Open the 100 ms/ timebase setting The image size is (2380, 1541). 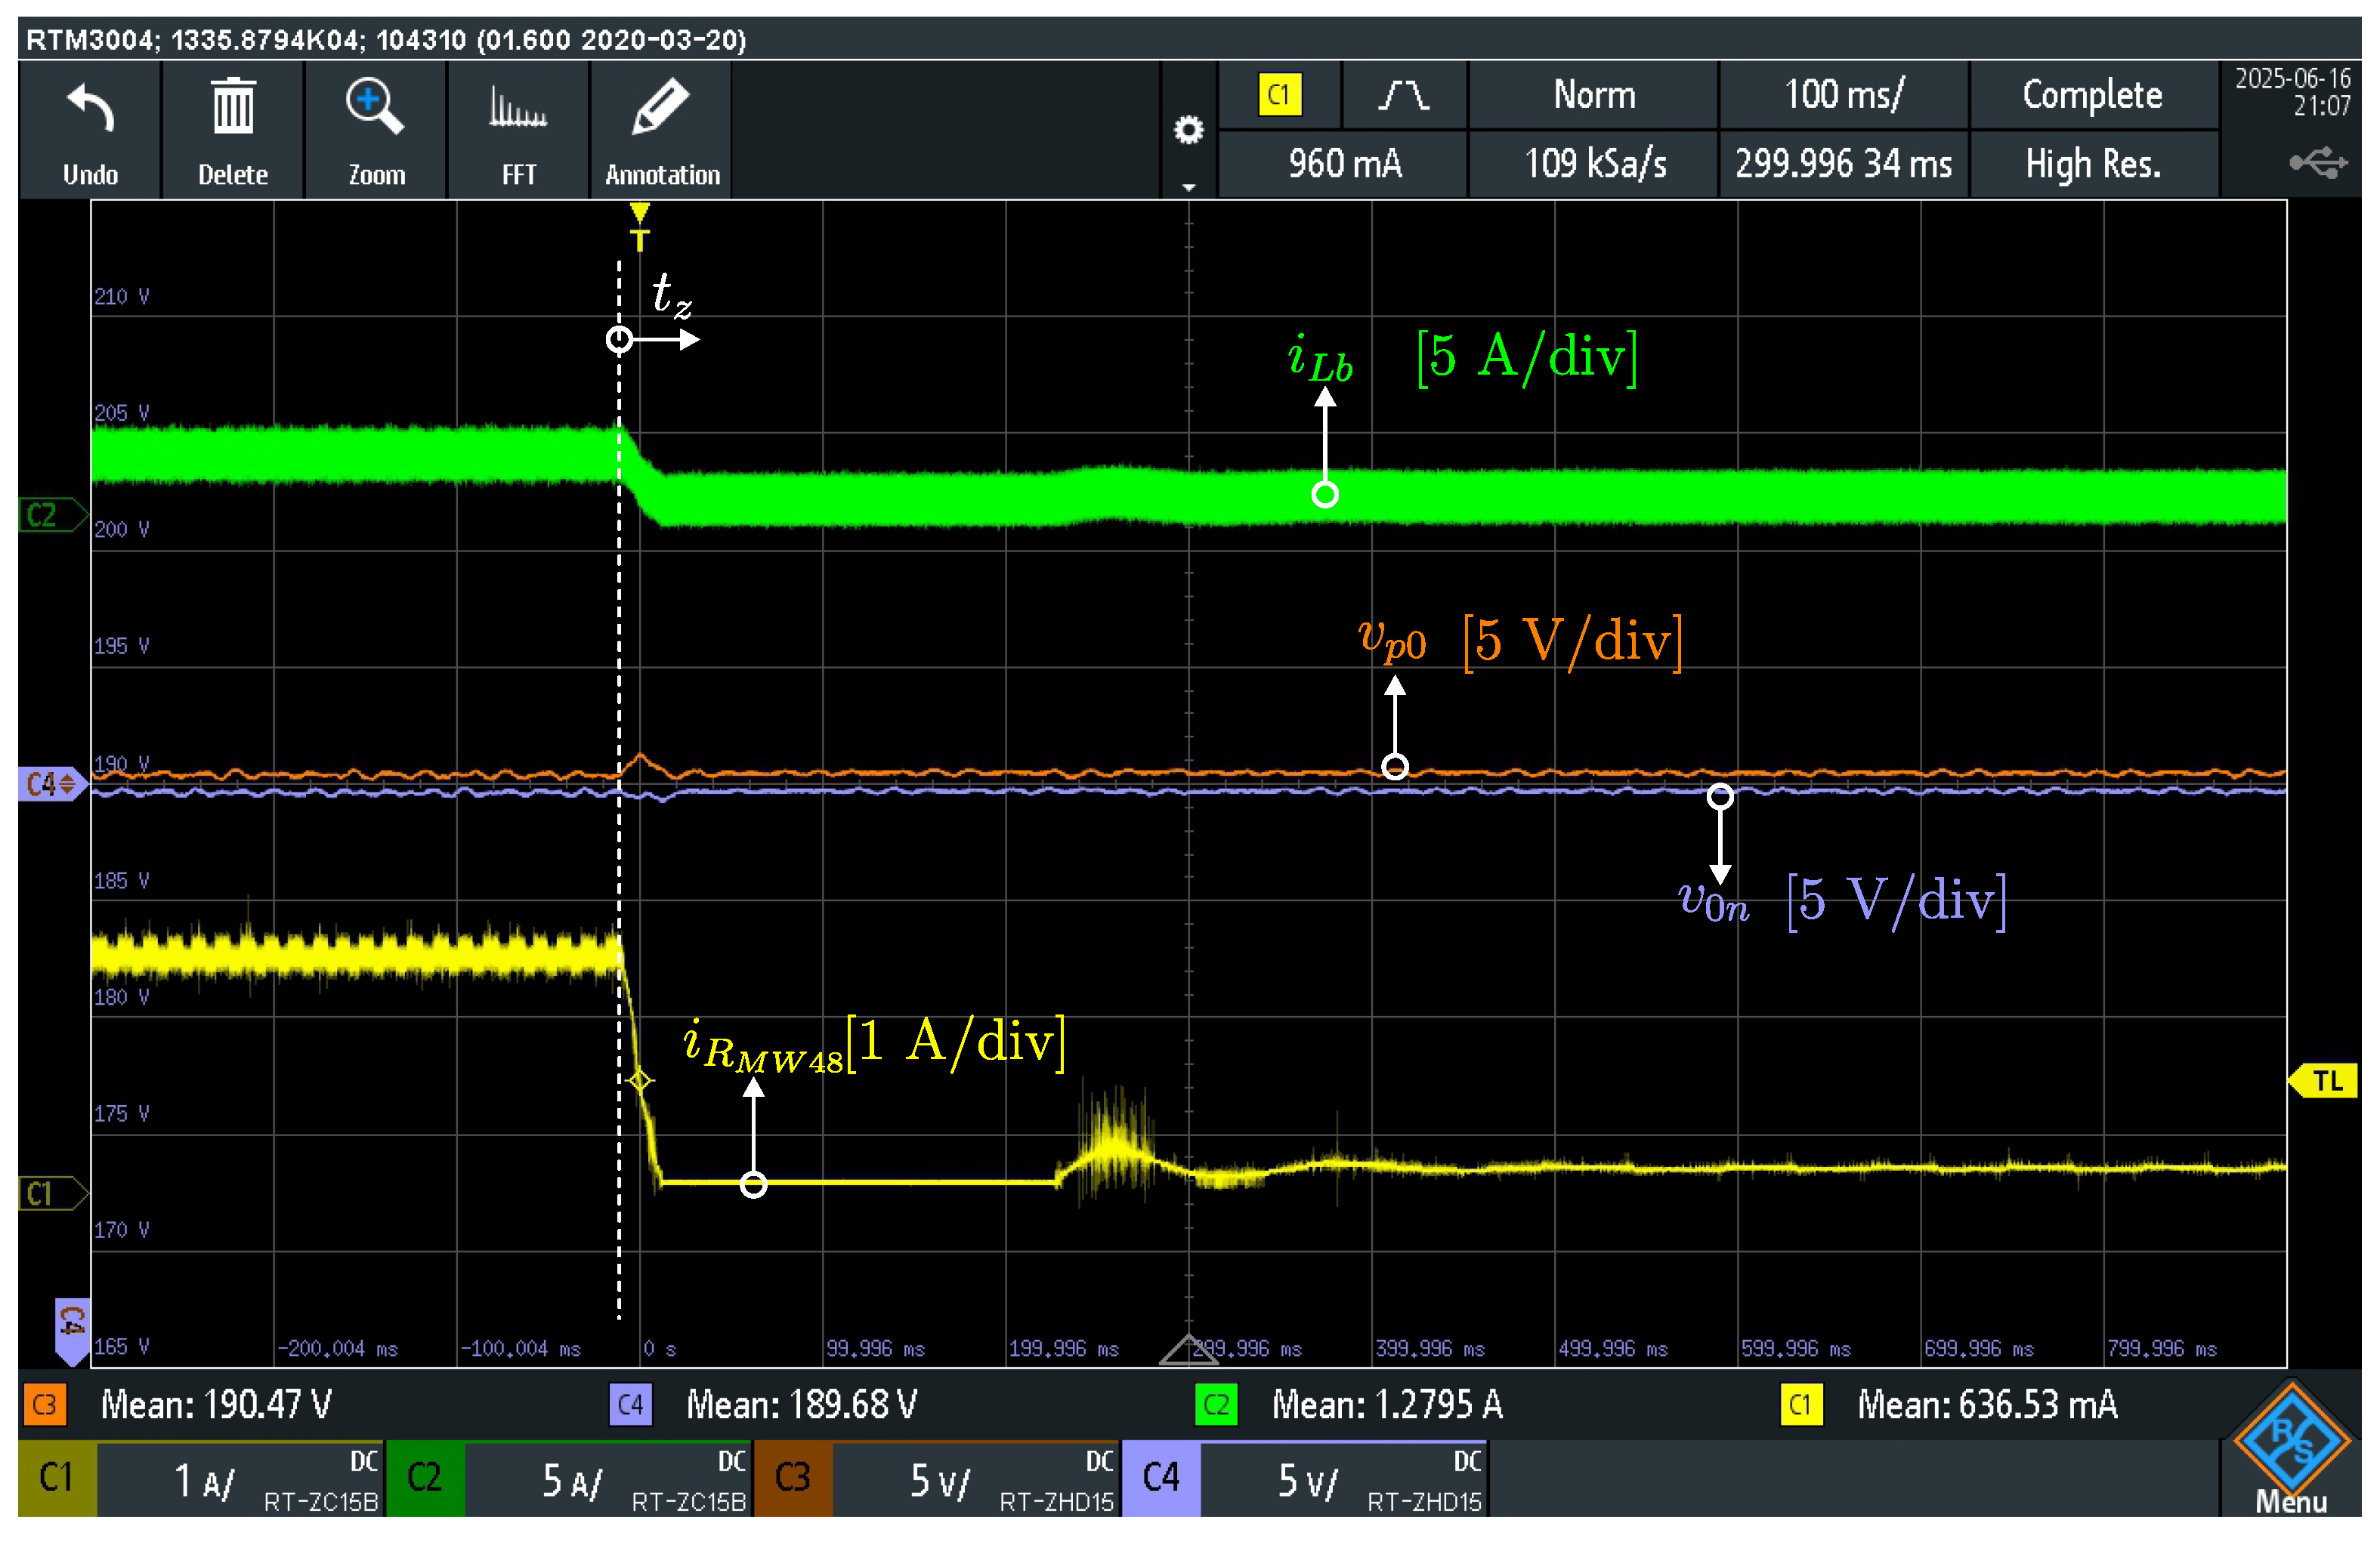click(1843, 95)
